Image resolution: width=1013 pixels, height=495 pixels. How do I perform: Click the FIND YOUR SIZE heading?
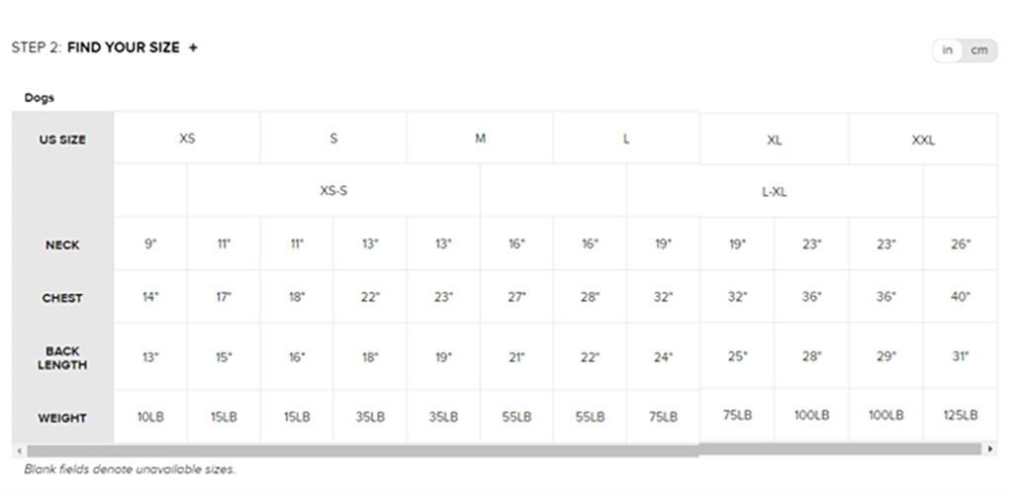[x=124, y=48]
